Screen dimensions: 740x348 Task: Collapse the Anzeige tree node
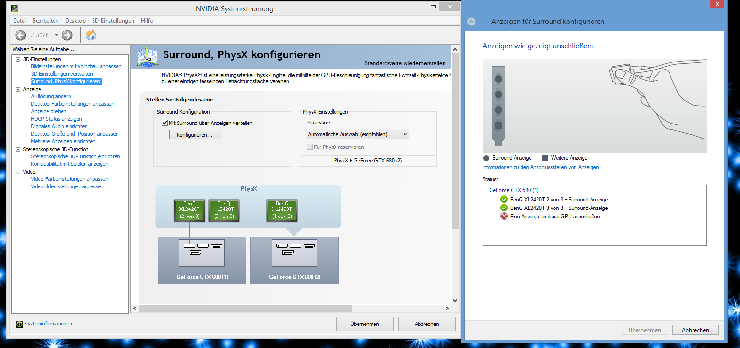18,89
